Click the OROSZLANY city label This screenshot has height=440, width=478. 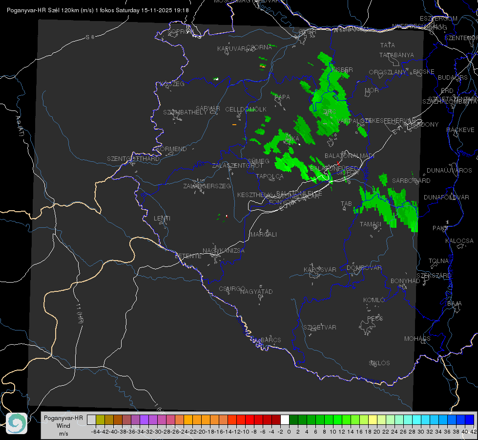[388, 72]
